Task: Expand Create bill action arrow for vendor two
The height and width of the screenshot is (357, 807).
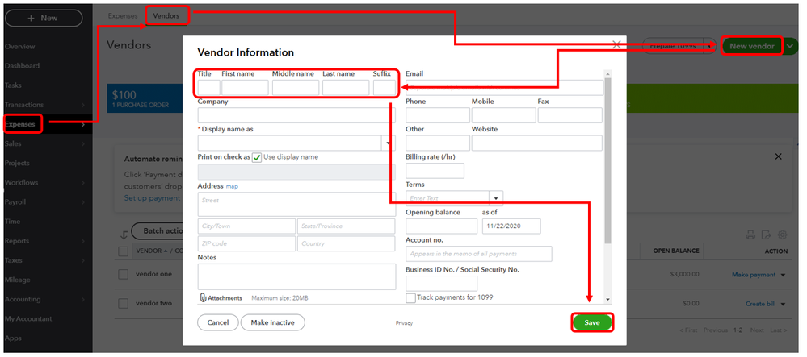Action: [x=784, y=305]
